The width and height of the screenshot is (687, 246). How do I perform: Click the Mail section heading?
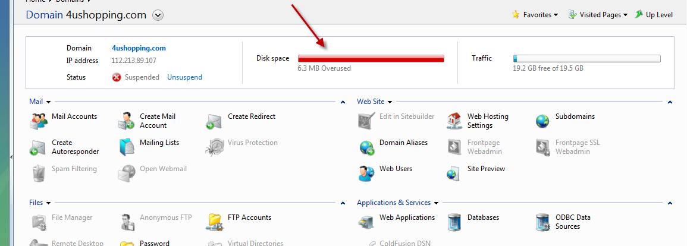36,102
